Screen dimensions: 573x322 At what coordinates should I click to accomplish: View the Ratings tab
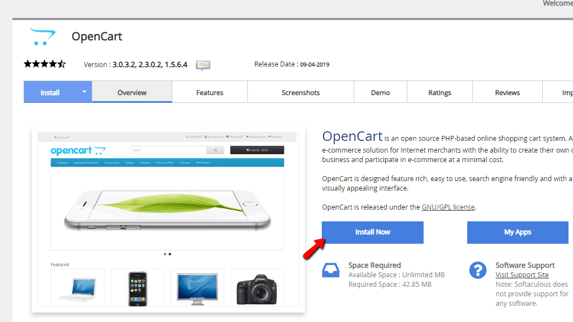(440, 93)
